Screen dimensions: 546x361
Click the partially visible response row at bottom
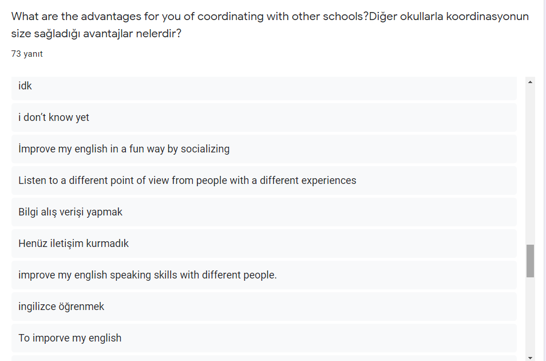264,359
